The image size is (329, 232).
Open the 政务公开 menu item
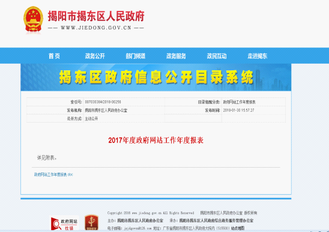click(95, 56)
